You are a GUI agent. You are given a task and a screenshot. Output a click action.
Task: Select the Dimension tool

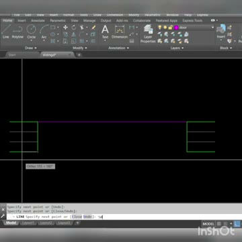tap(120, 32)
